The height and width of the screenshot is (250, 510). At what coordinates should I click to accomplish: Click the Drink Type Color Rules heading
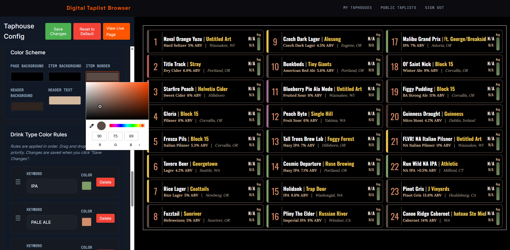(39, 134)
